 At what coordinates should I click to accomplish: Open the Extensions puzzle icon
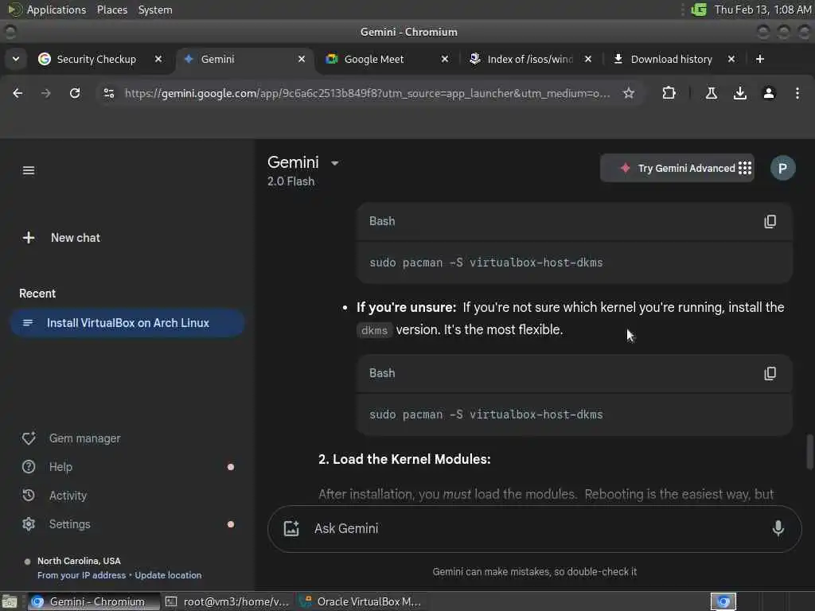click(669, 93)
